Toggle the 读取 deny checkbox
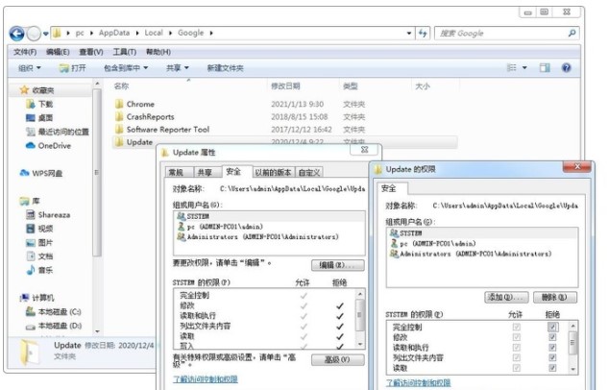Image resolution: width=608 pixels, height=390 pixels. point(551,368)
